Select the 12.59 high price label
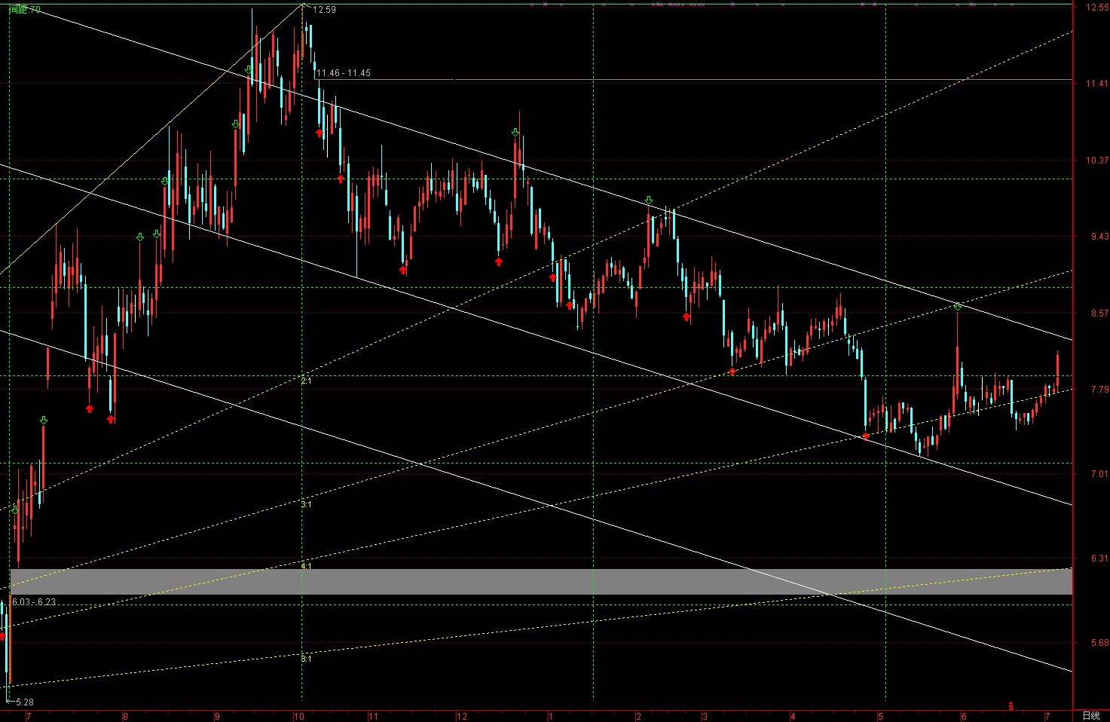The width and height of the screenshot is (1110, 722). (x=324, y=10)
